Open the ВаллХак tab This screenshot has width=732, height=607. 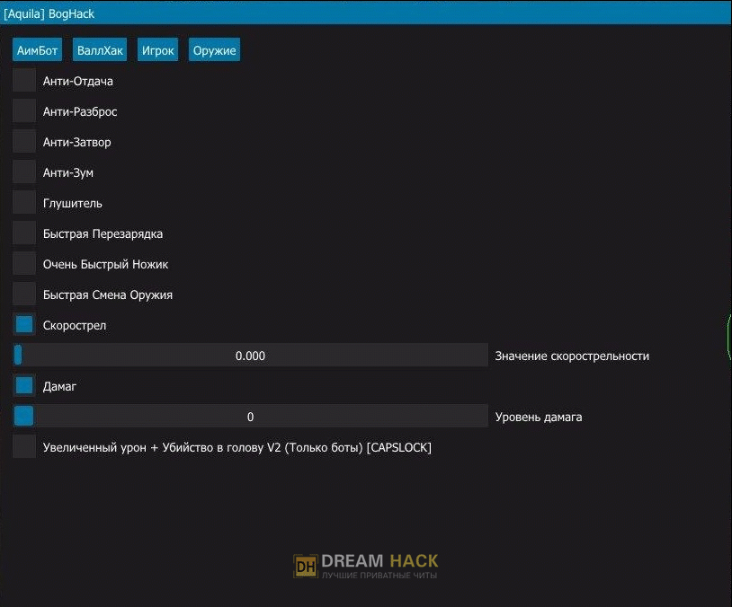pyautogui.click(x=100, y=50)
